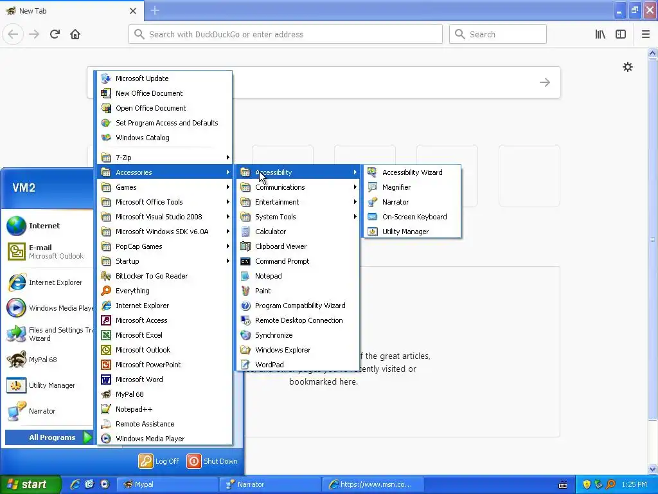Reload the page with the refresh icon
This screenshot has width=658, height=494.
(x=55, y=34)
